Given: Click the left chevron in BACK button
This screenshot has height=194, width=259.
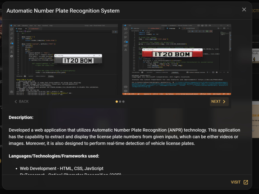Looking at the screenshot, I should click(x=16, y=101).
